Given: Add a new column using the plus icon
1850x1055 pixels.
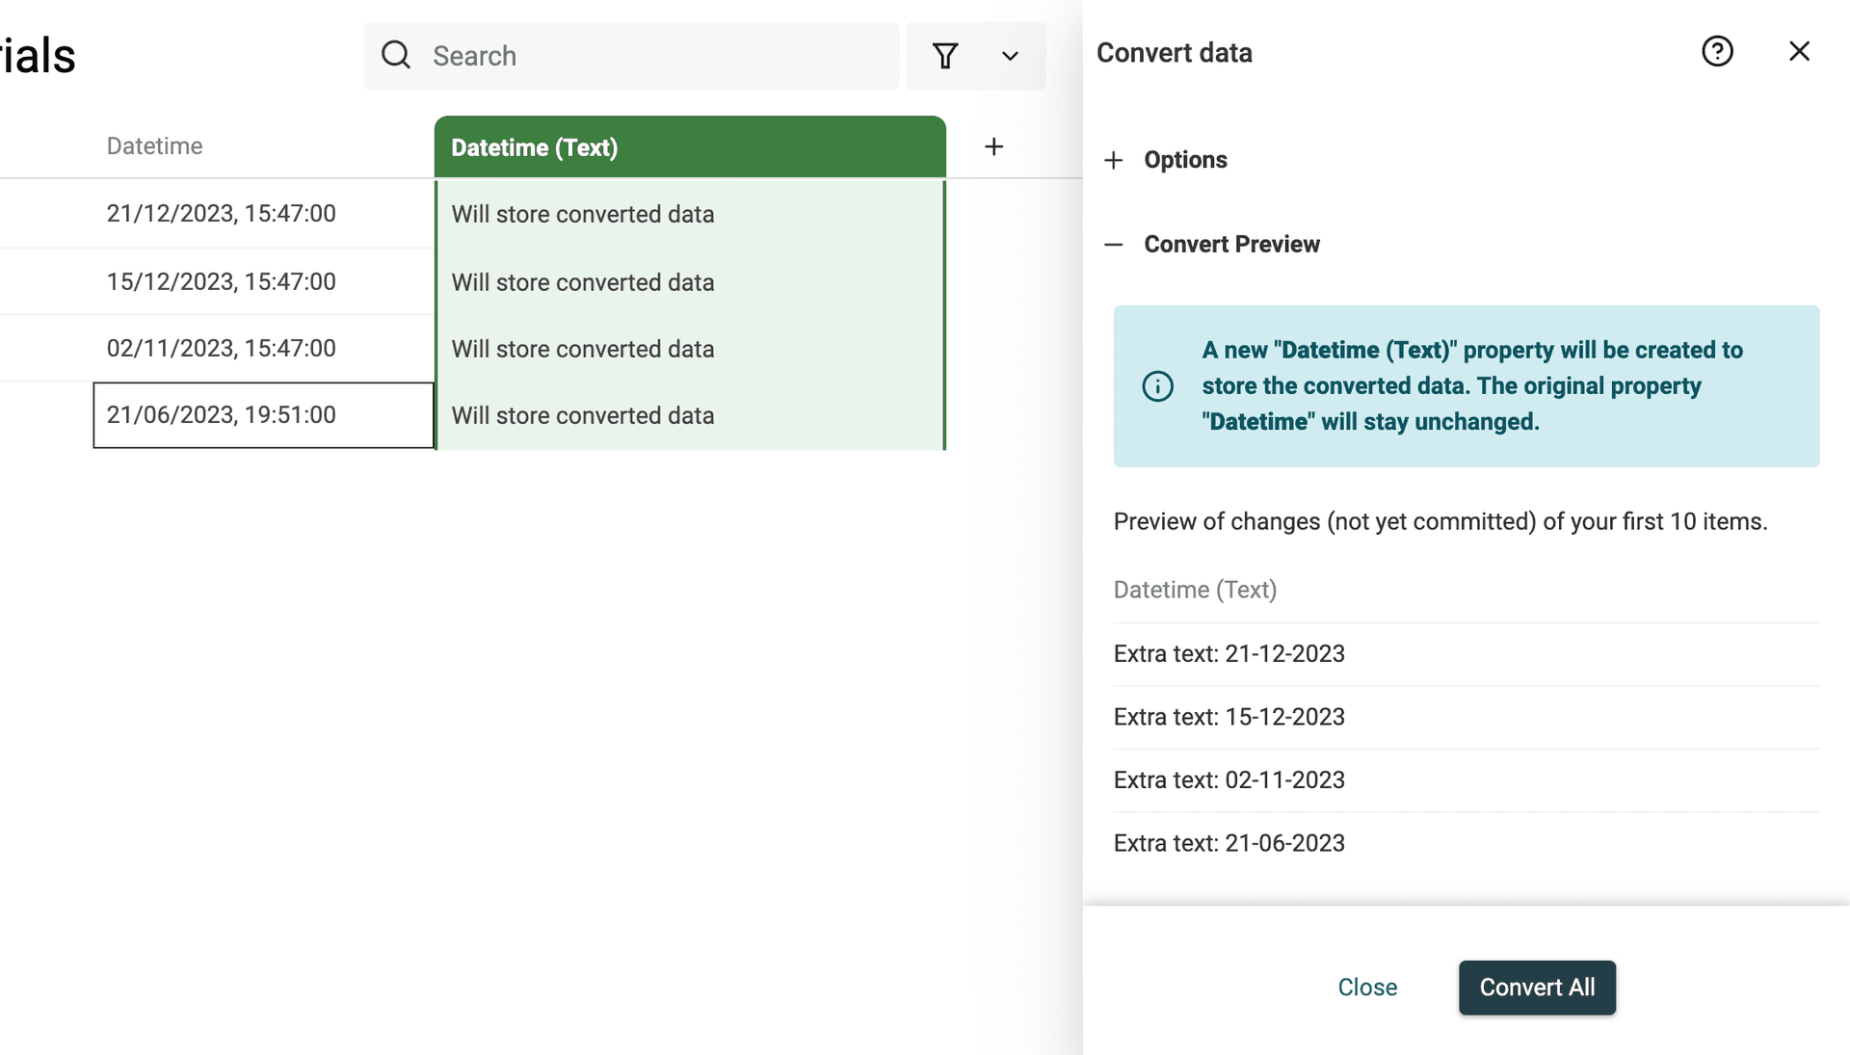Looking at the screenshot, I should (x=994, y=146).
